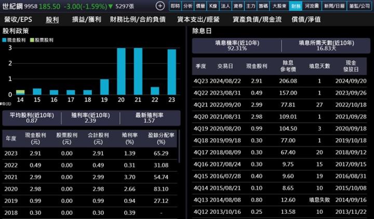Click the 4Q23 2024/08/22 ex-dividend row

click(x=280, y=81)
